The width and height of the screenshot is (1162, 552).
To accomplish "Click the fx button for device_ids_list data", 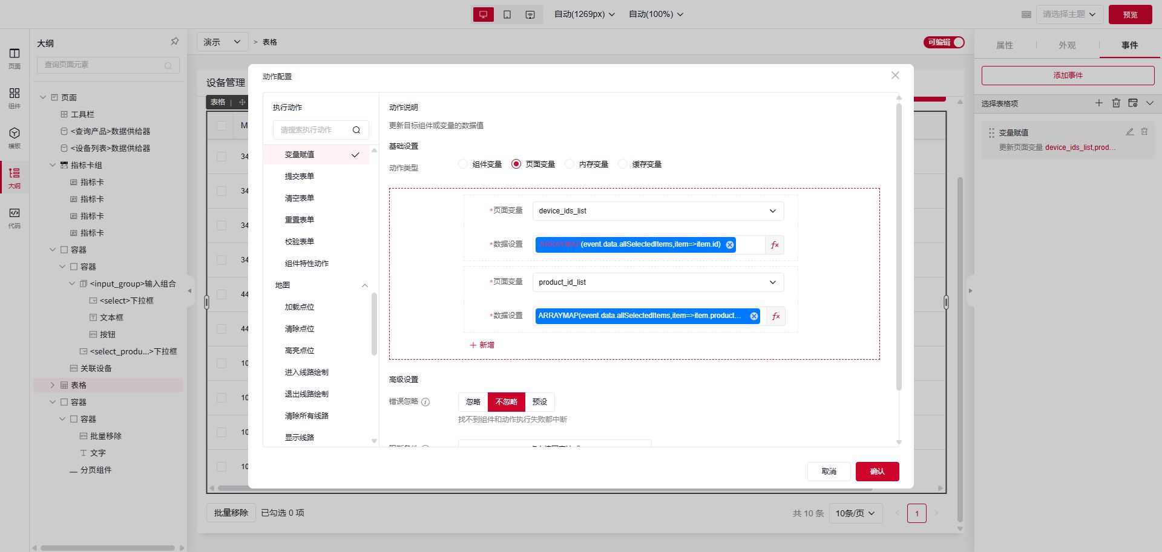I will (775, 245).
